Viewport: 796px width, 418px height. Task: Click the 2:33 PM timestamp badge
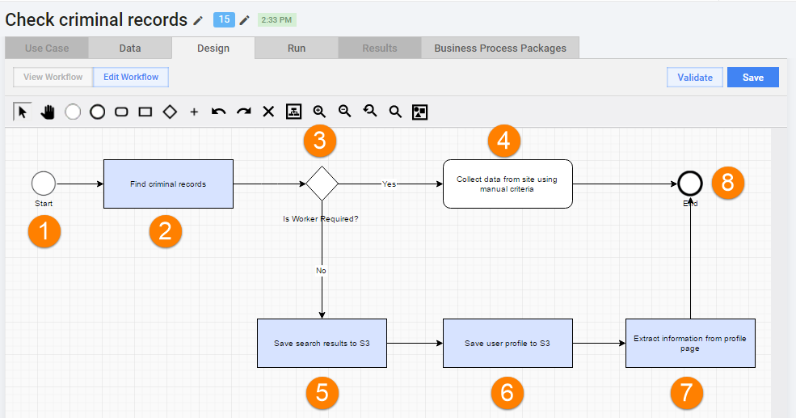point(276,19)
